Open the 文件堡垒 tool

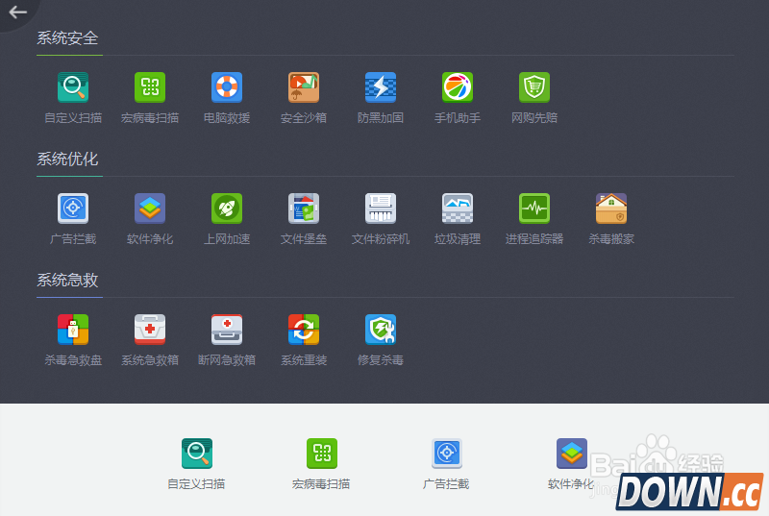click(304, 209)
